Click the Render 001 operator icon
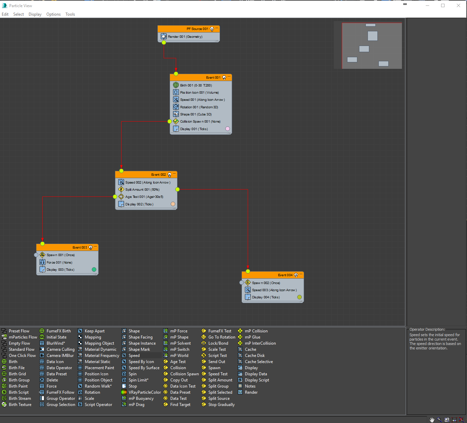The height and width of the screenshot is (423, 467). (164, 36)
